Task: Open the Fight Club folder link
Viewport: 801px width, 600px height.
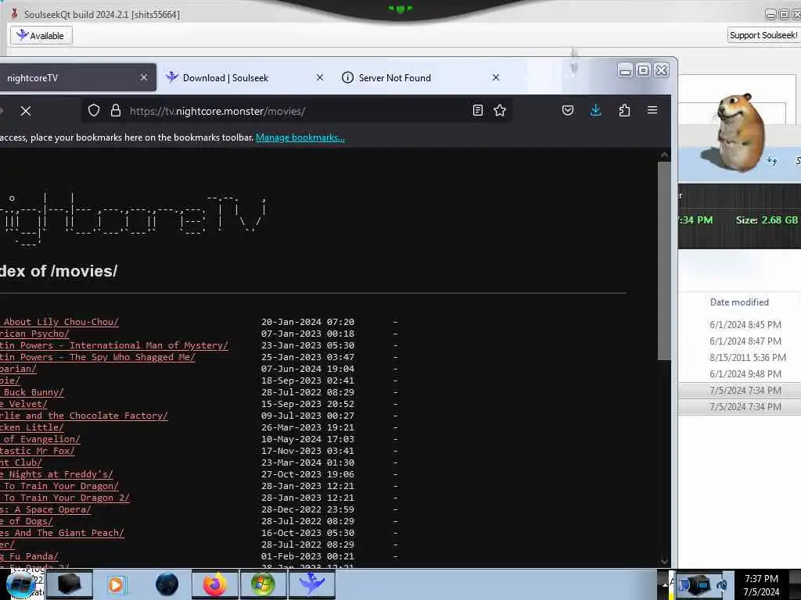Action: point(21,462)
